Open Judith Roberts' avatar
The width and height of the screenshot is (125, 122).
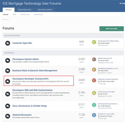[94, 105]
